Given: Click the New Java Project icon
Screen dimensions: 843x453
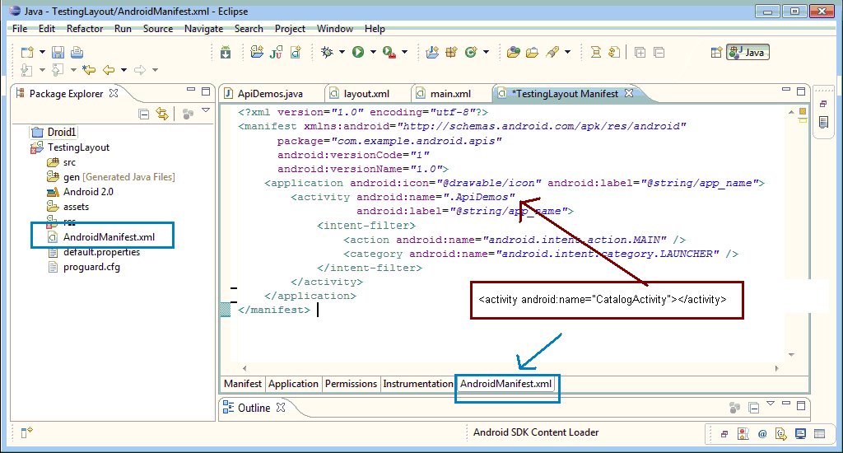Looking at the screenshot, I should pos(432,52).
